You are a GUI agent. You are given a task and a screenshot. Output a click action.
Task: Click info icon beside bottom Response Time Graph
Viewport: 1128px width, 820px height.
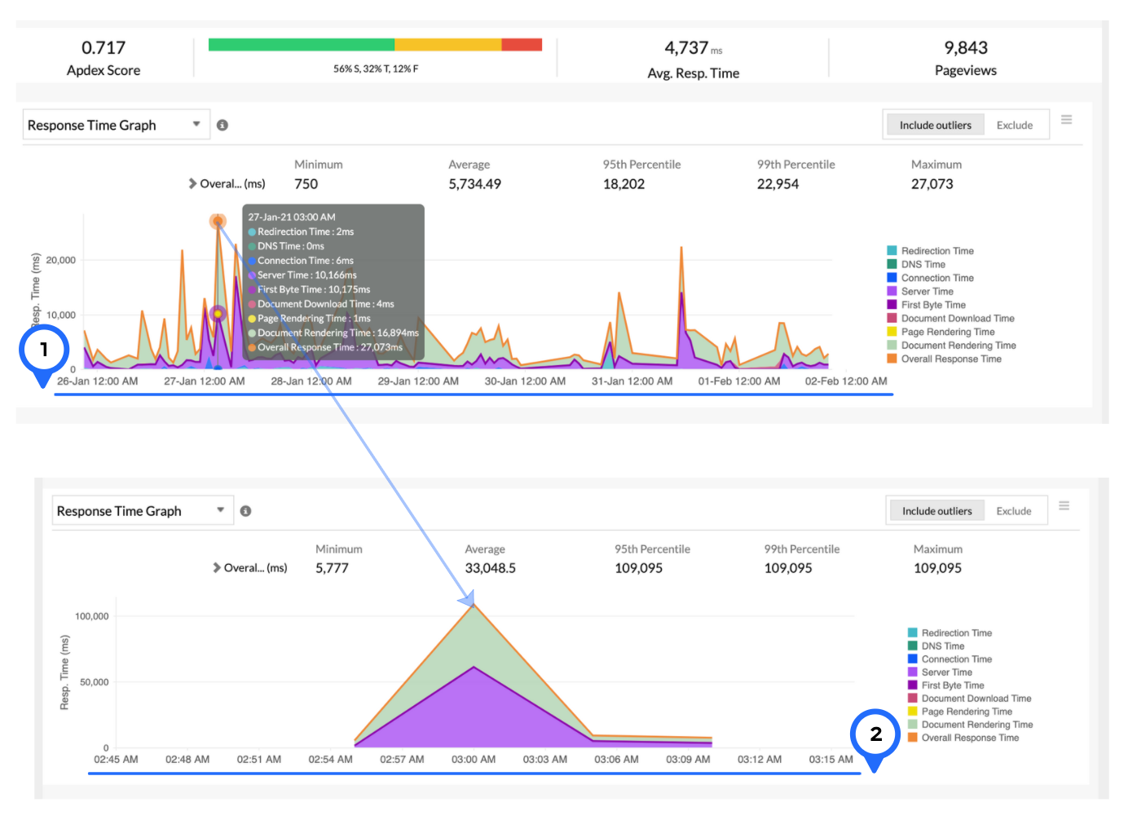point(245,511)
